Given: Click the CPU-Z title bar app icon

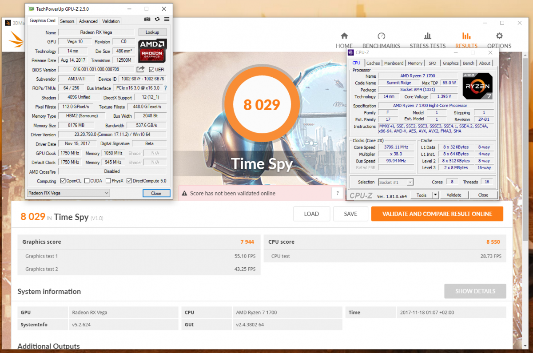Looking at the screenshot, I should [351, 52].
